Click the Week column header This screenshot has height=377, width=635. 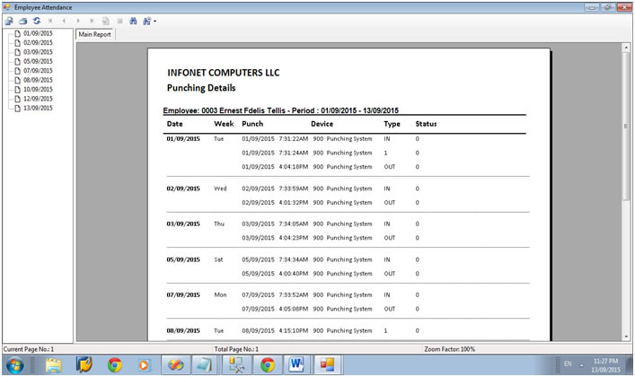point(224,124)
